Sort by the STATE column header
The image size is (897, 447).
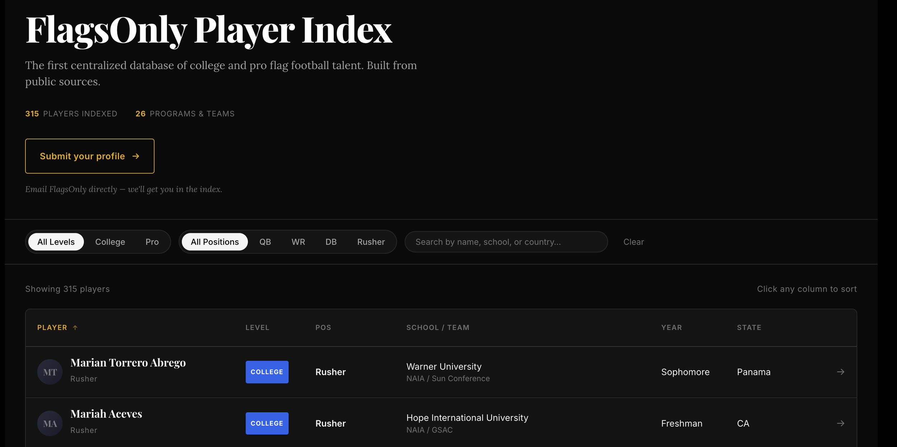coord(749,328)
